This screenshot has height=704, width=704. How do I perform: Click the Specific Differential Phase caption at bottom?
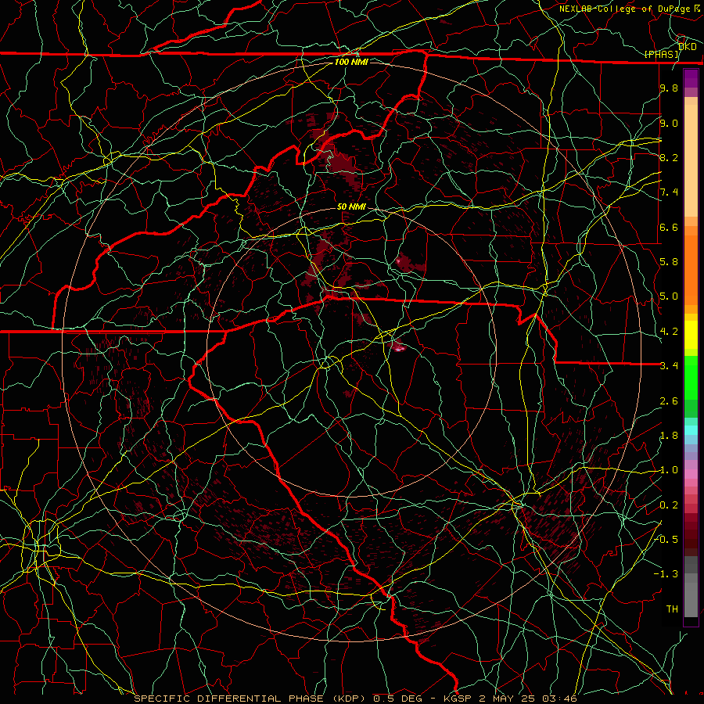click(x=355, y=699)
